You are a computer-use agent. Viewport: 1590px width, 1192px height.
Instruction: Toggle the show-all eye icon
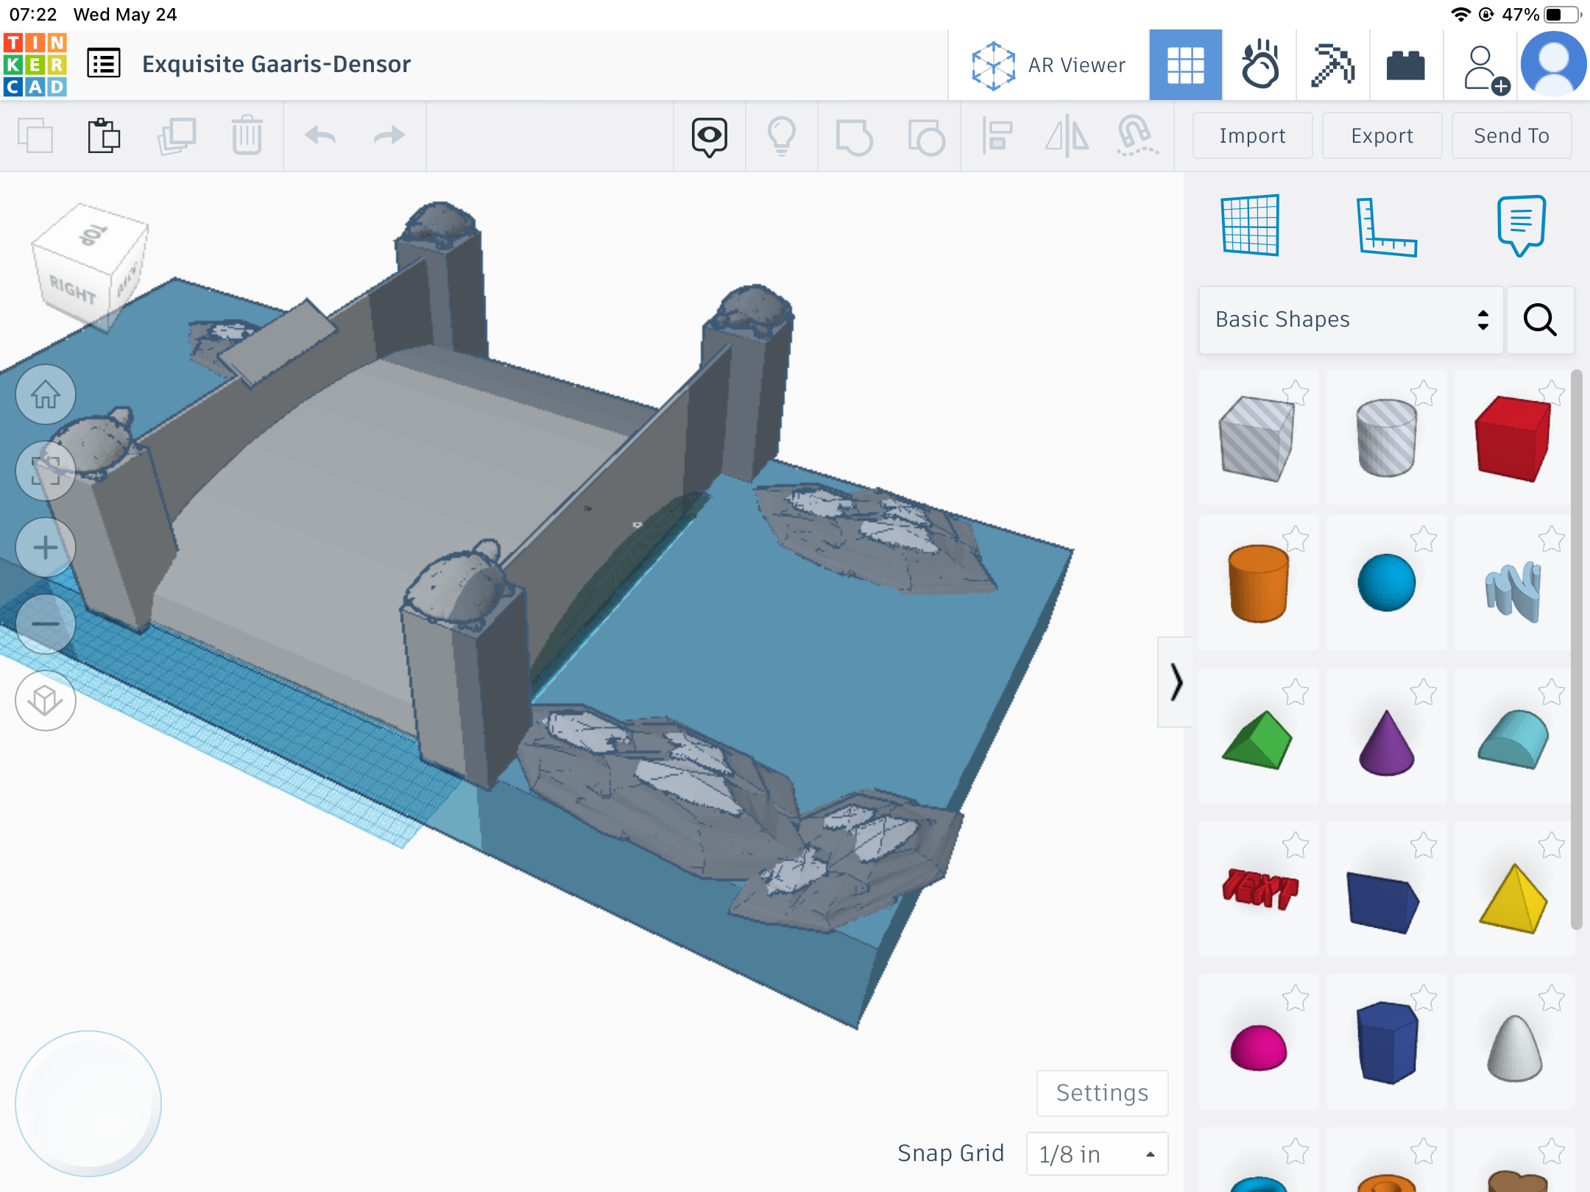pos(709,136)
